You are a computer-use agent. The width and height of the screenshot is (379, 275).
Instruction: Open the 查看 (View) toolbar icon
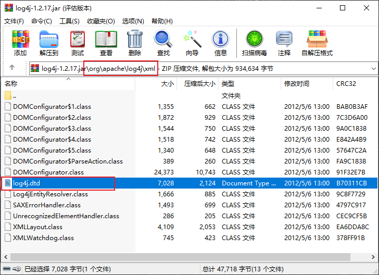click(106, 39)
